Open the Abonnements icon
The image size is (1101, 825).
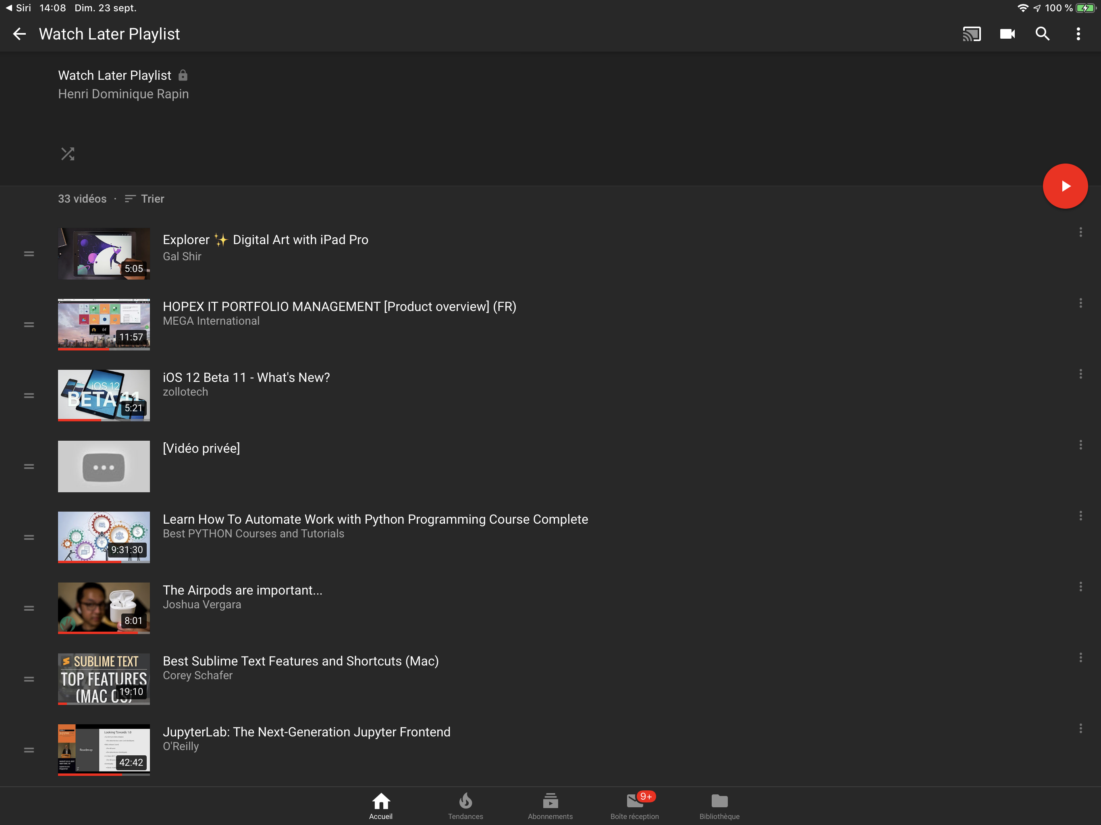[x=550, y=801]
